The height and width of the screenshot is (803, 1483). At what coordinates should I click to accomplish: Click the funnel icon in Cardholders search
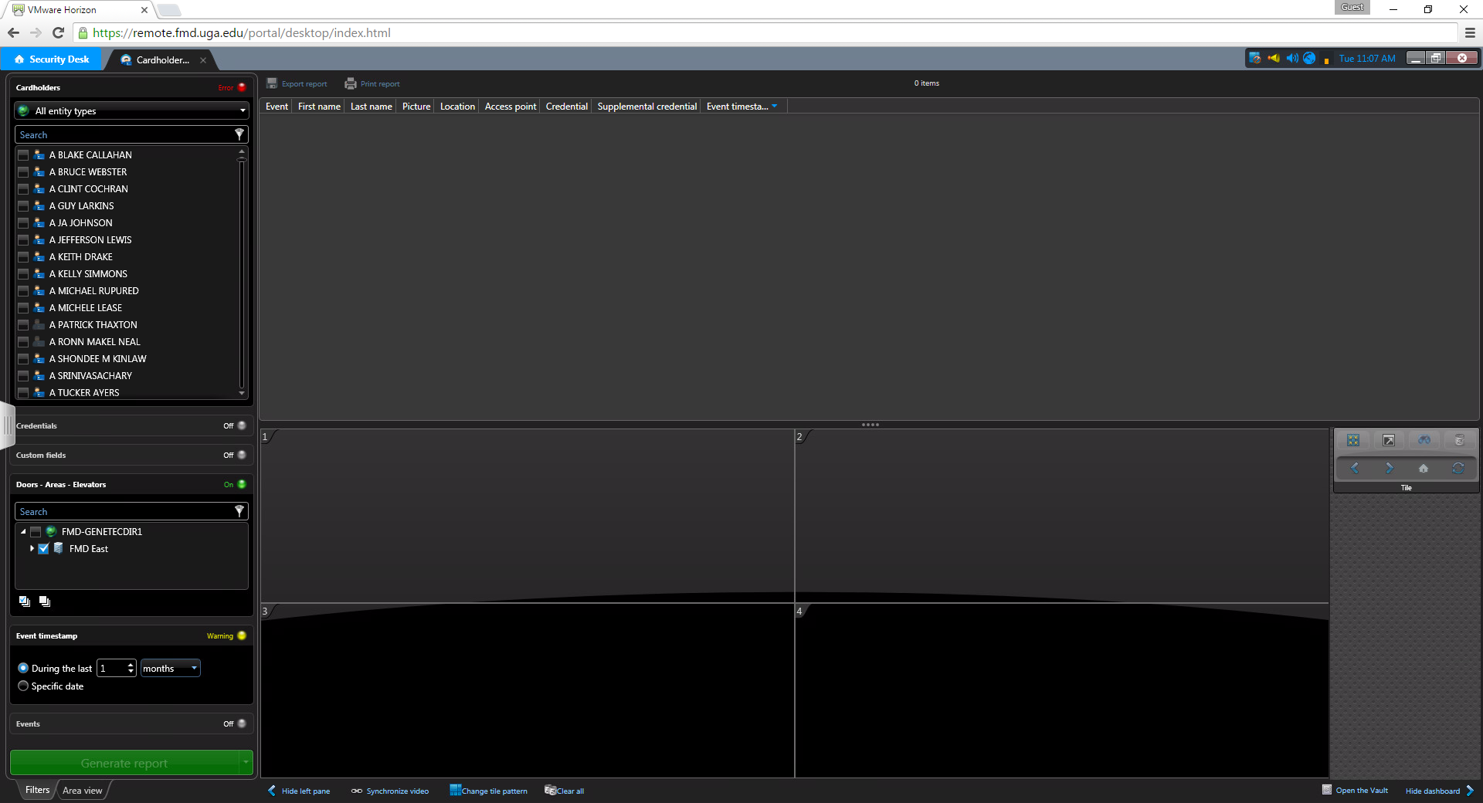tap(239, 134)
